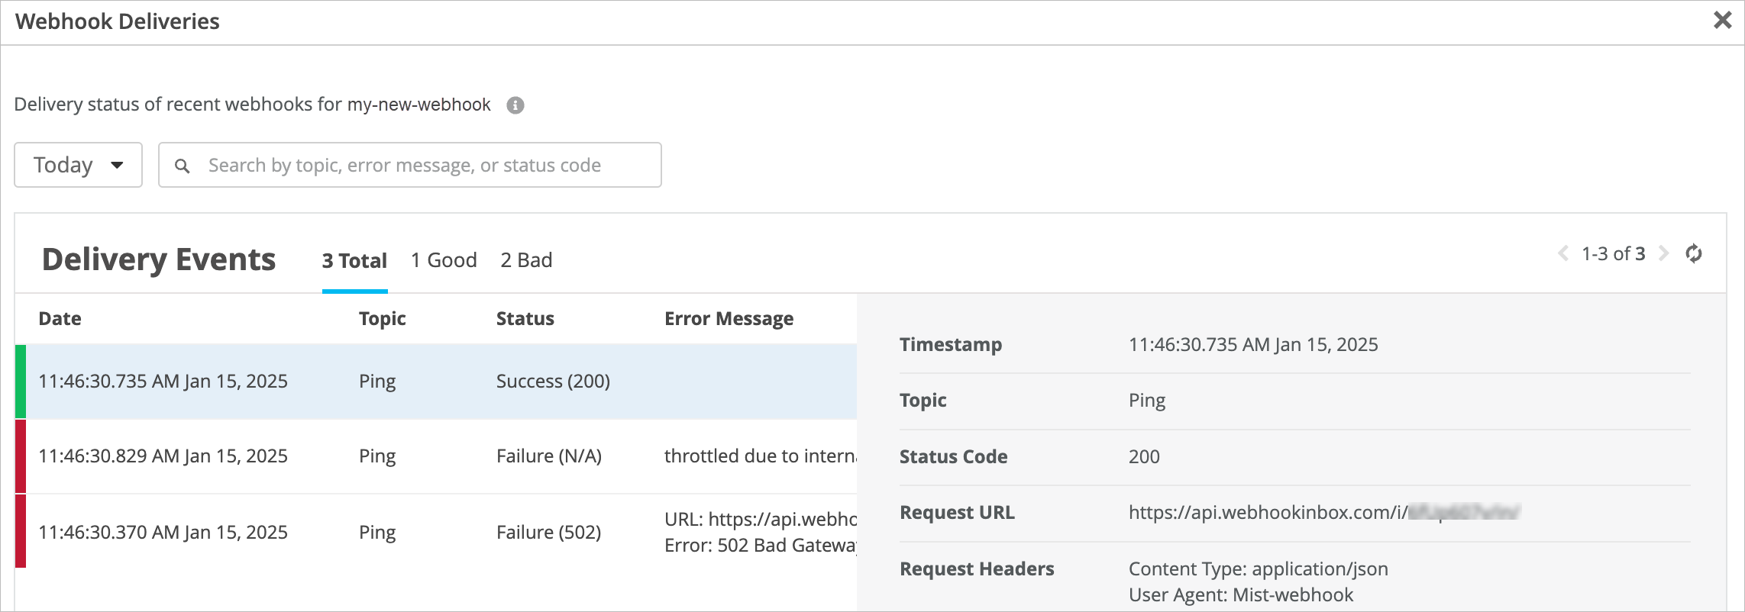Select the Success (200) delivery row
Viewport: 1745px width, 612px height.
click(x=435, y=382)
